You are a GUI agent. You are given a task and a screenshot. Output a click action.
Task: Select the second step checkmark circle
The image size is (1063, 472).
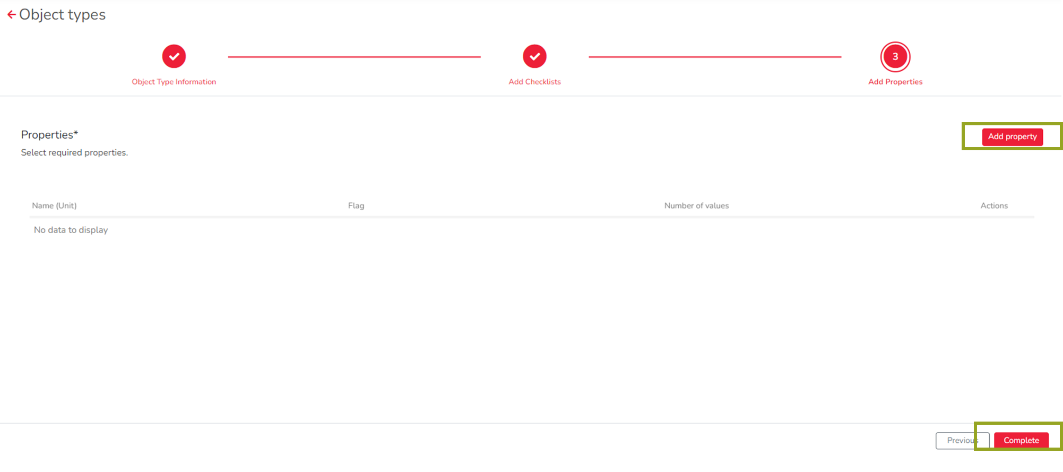click(x=534, y=56)
